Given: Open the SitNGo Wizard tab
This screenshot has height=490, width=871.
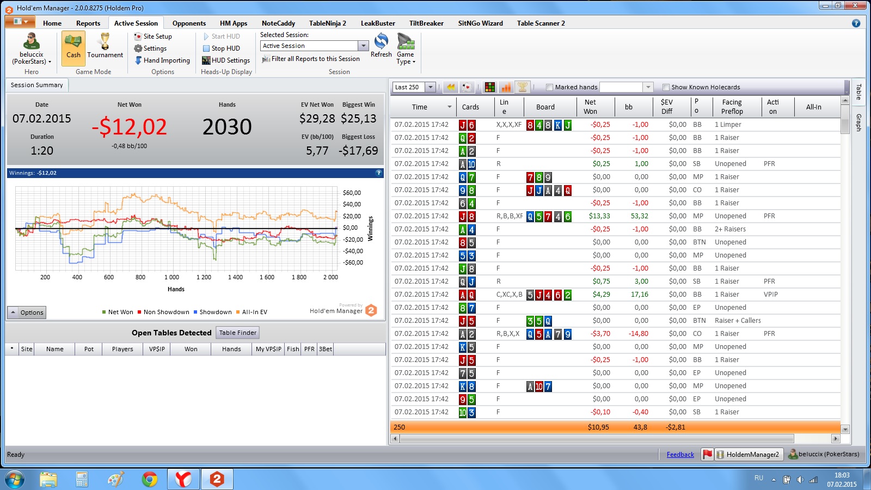Looking at the screenshot, I should point(480,23).
